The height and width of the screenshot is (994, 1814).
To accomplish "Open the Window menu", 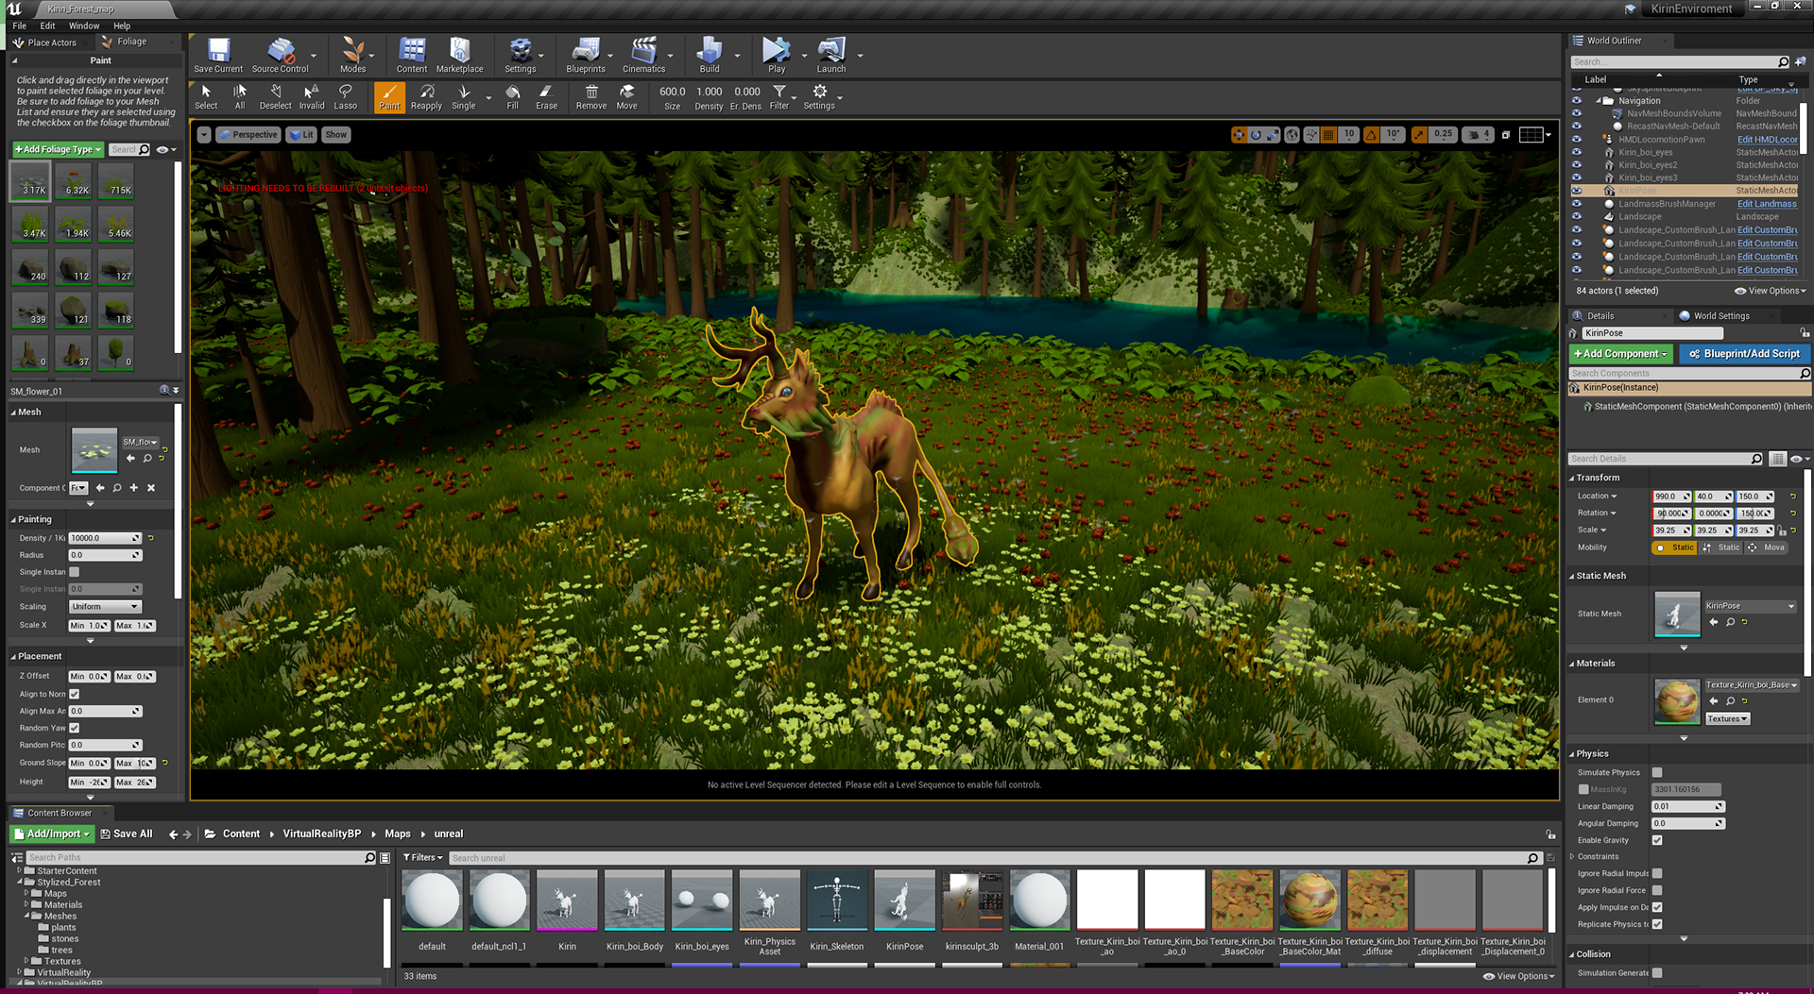I will [x=83, y=25].
